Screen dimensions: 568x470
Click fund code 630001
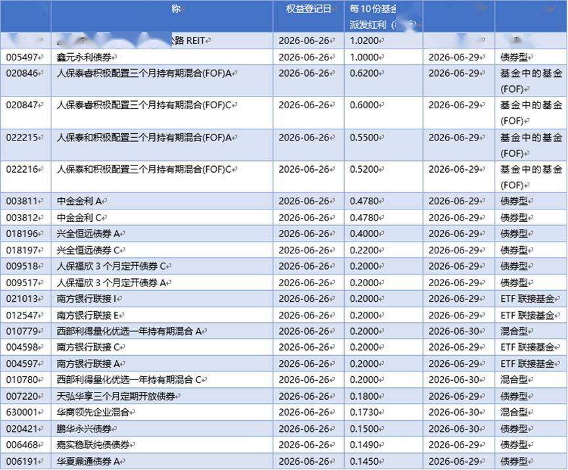pyautogui.click(x=22, y=412)
